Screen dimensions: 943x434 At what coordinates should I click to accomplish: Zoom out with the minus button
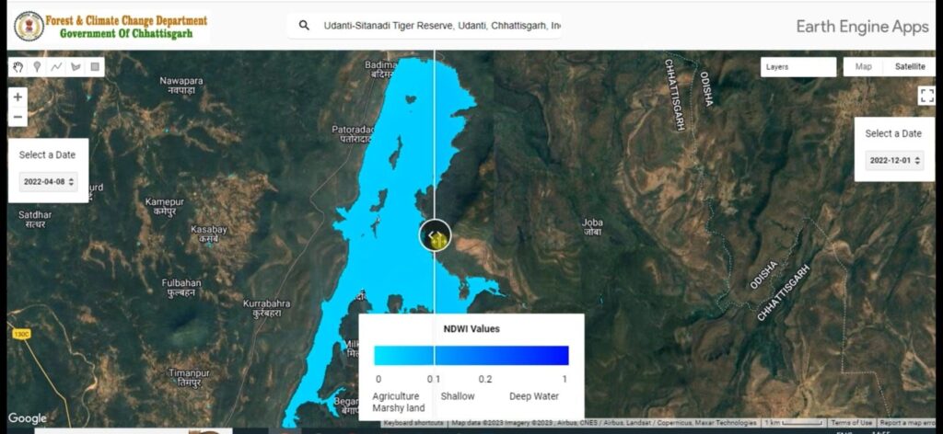coord(18,118)
